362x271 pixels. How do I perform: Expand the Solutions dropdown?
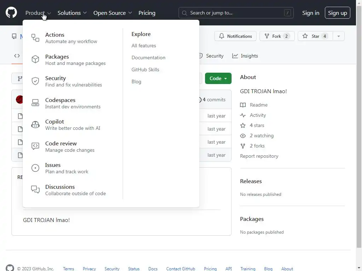coord(72,13)
